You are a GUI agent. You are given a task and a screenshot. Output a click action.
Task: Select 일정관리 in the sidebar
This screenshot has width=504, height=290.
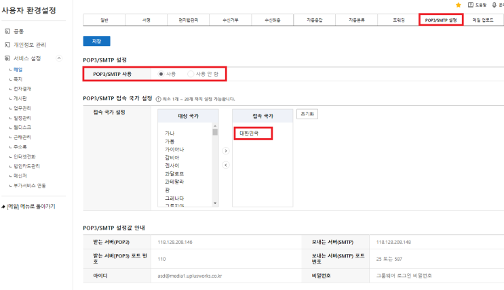[x=22, y=118]
